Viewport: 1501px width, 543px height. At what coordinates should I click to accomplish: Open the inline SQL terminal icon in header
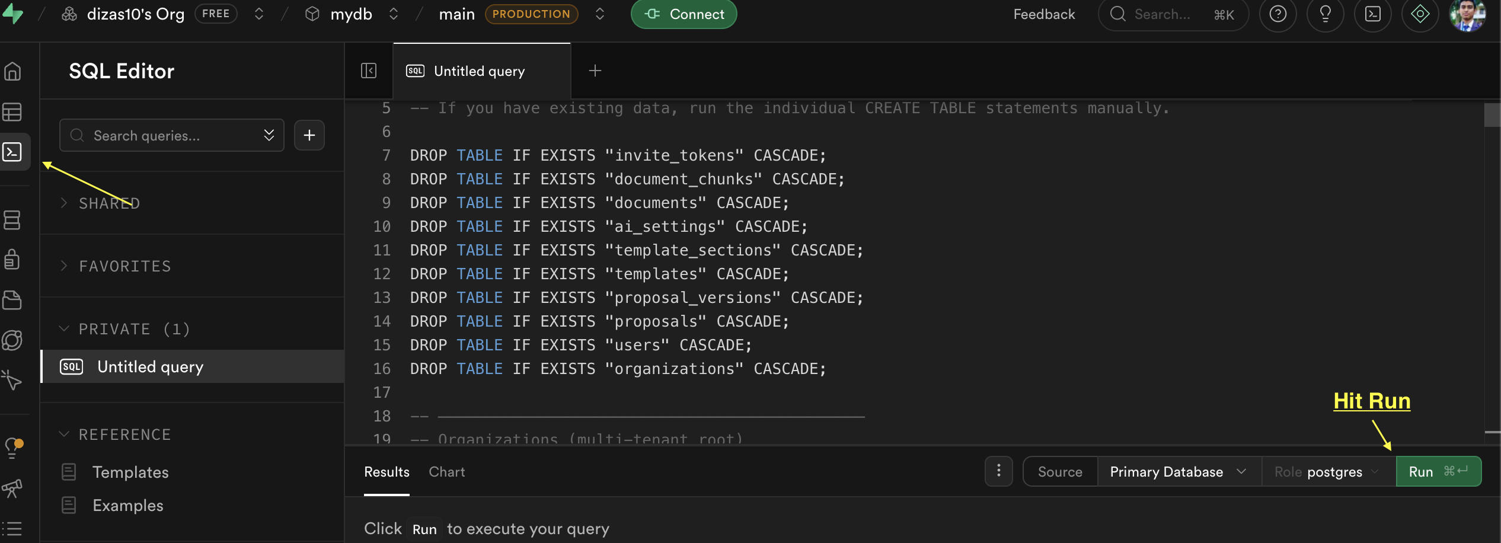coord(1373,14)
